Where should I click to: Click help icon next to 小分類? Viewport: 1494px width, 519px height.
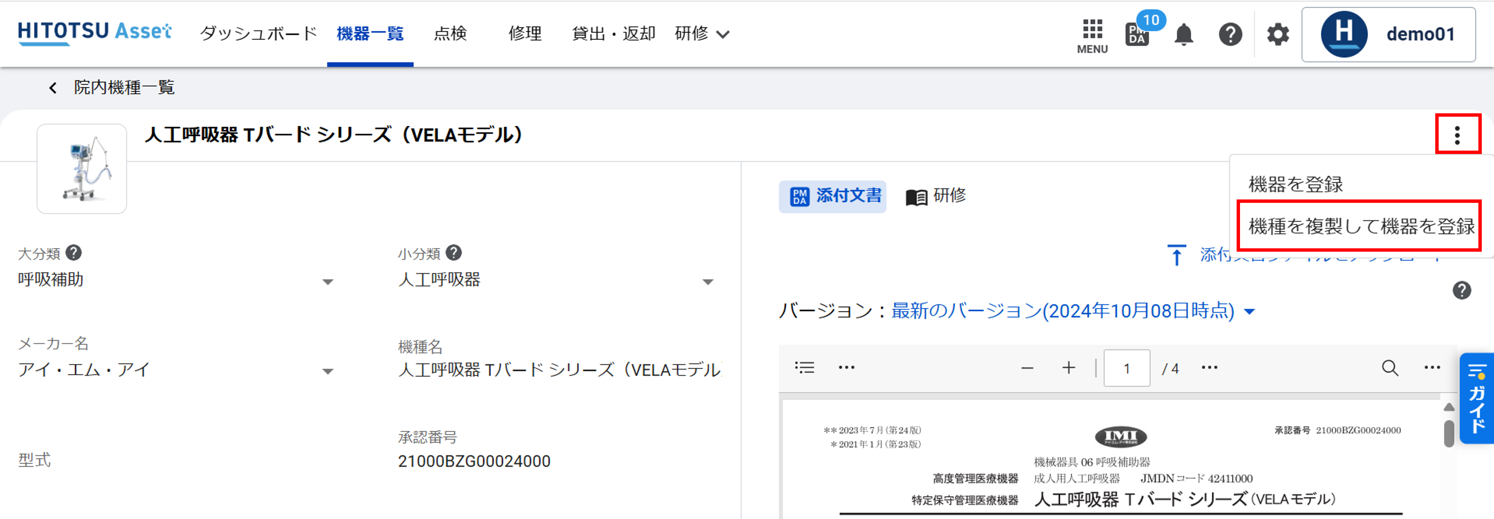[454, 253]
